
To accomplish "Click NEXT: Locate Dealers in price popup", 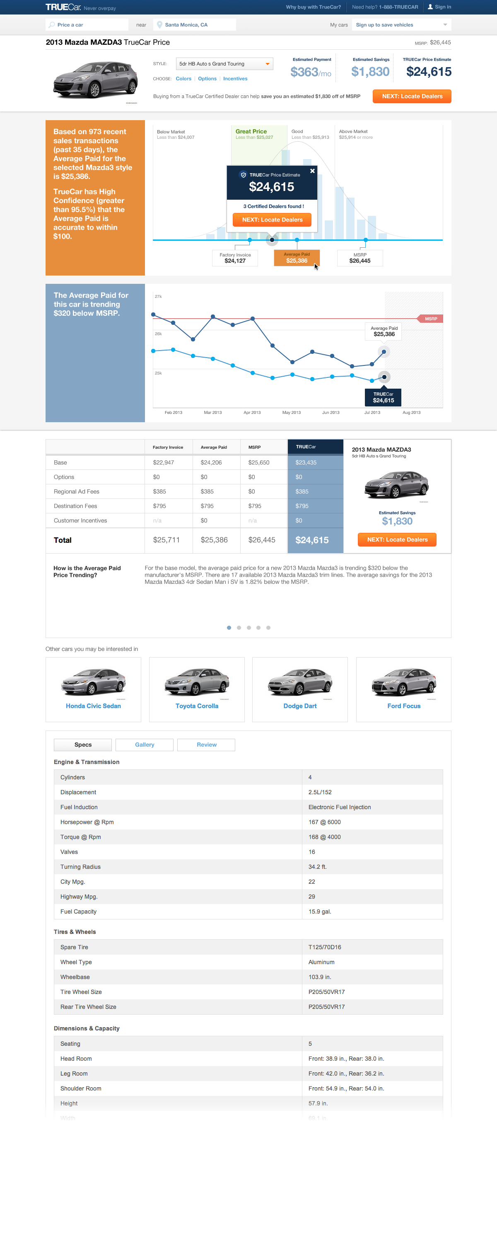I will (272, 220).
